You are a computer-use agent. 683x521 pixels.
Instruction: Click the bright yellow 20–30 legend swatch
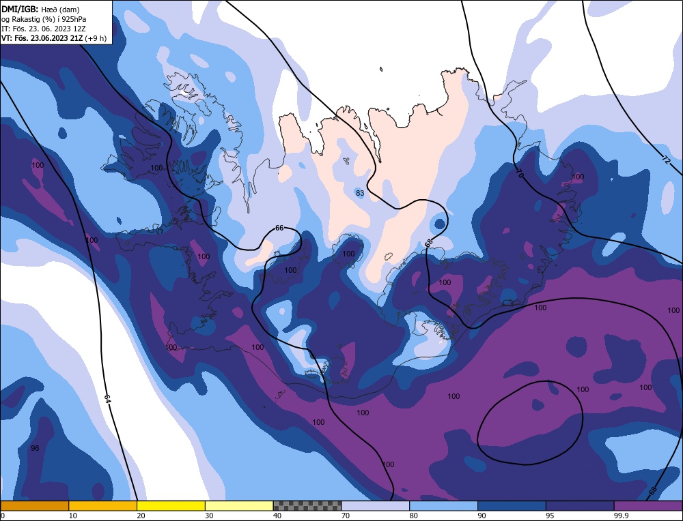tap(171, 506)
